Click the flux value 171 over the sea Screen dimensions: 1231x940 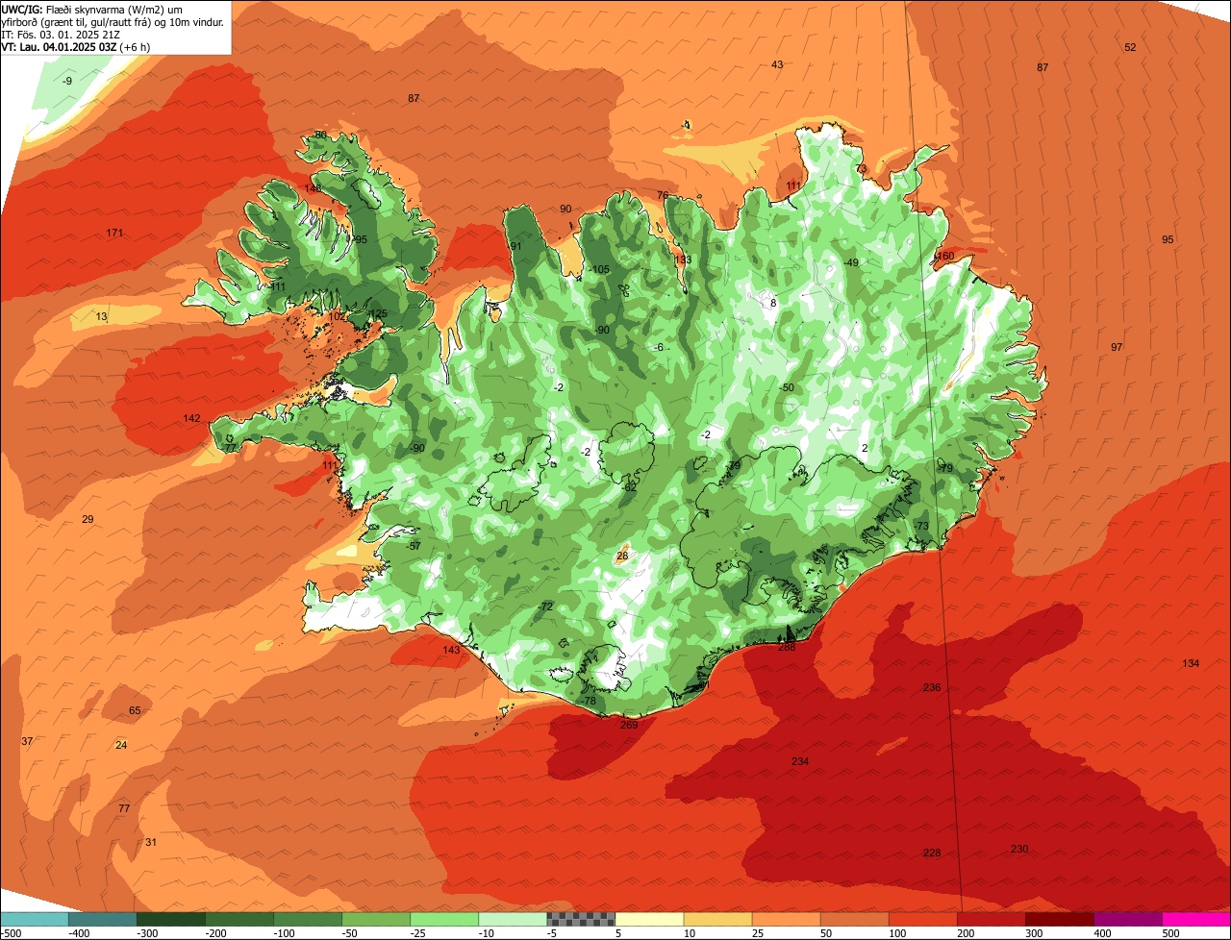(x=115, y=234)
